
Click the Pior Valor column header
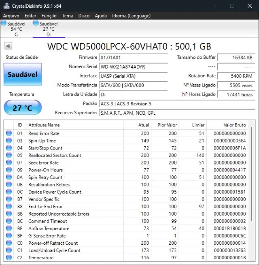point(165,125)
